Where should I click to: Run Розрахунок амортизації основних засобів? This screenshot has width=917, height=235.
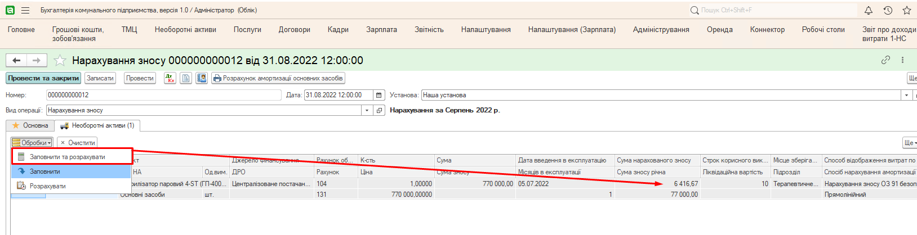coord(278,78)
